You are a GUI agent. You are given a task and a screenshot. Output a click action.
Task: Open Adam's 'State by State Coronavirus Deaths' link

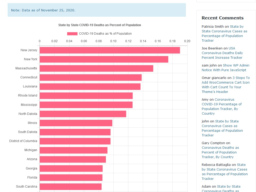(x=221, y=189)
